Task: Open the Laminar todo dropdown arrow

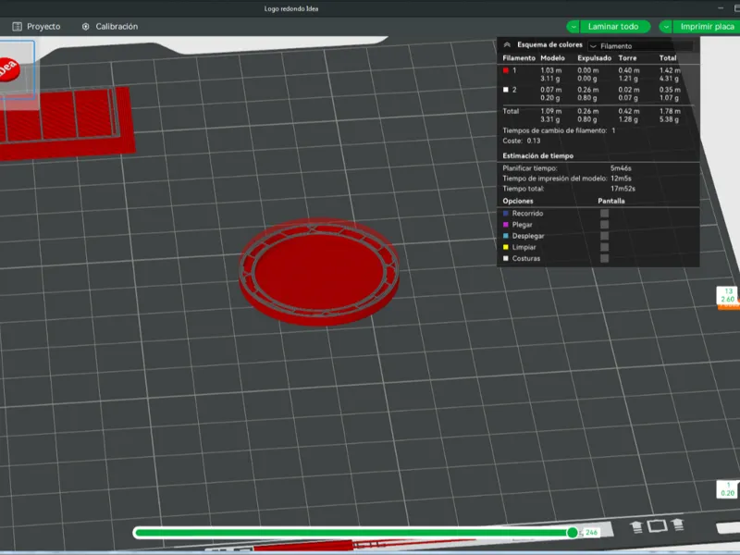Action: tap(573, 27)
